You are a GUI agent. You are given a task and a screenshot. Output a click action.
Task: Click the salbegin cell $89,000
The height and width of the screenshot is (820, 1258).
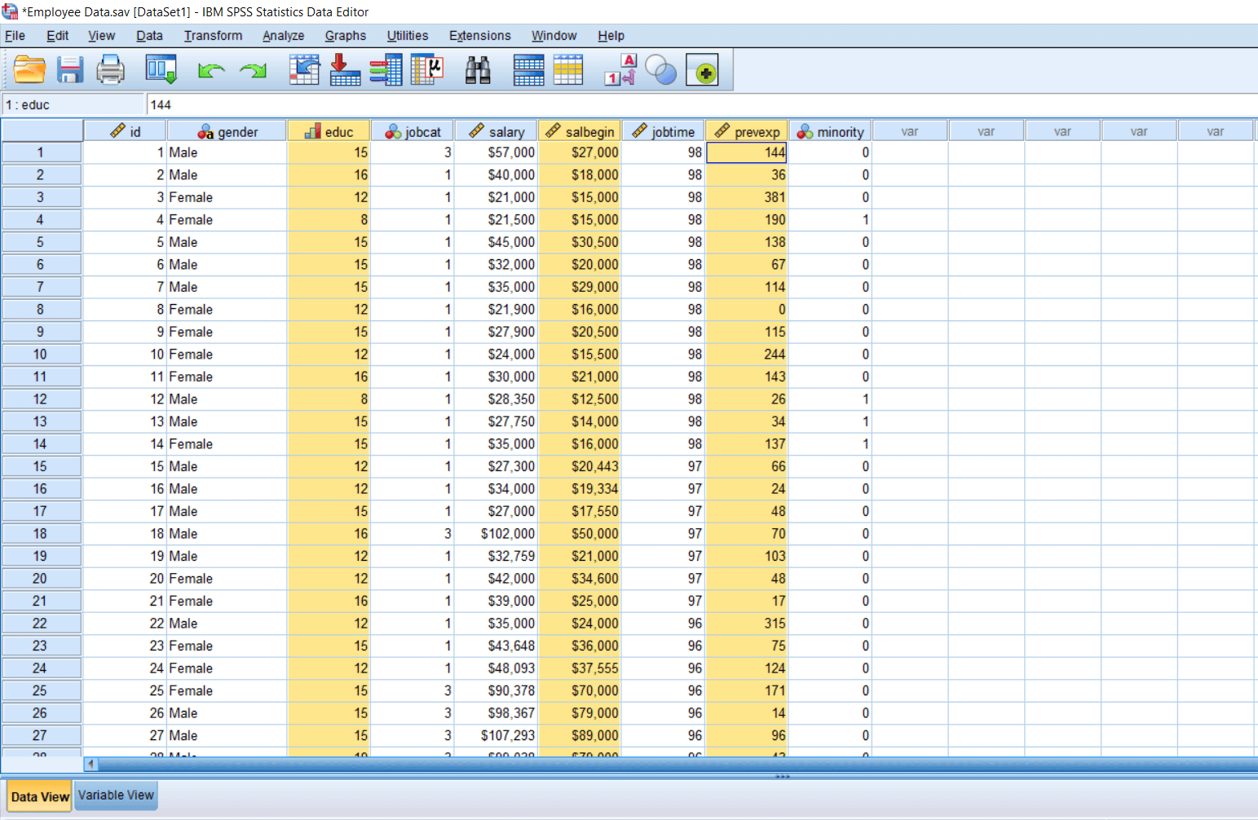coord(580,735)
